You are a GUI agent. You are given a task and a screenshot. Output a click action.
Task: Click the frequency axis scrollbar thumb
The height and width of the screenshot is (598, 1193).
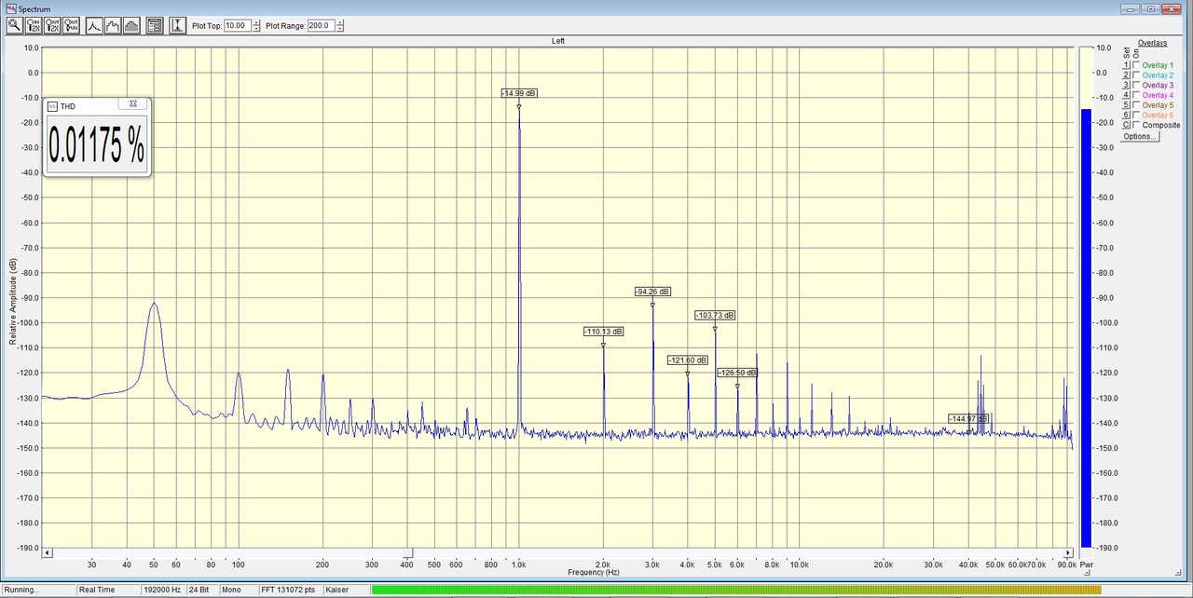408,552
